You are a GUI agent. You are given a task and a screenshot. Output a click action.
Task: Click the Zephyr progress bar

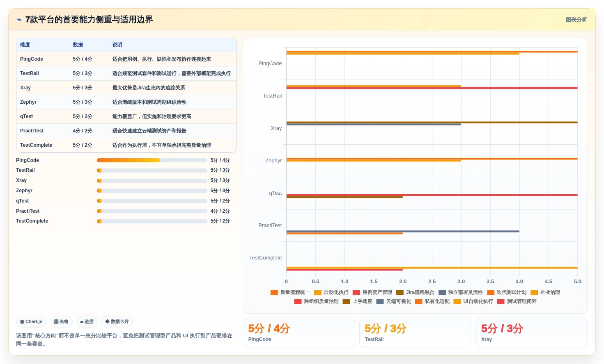[152, 191]
